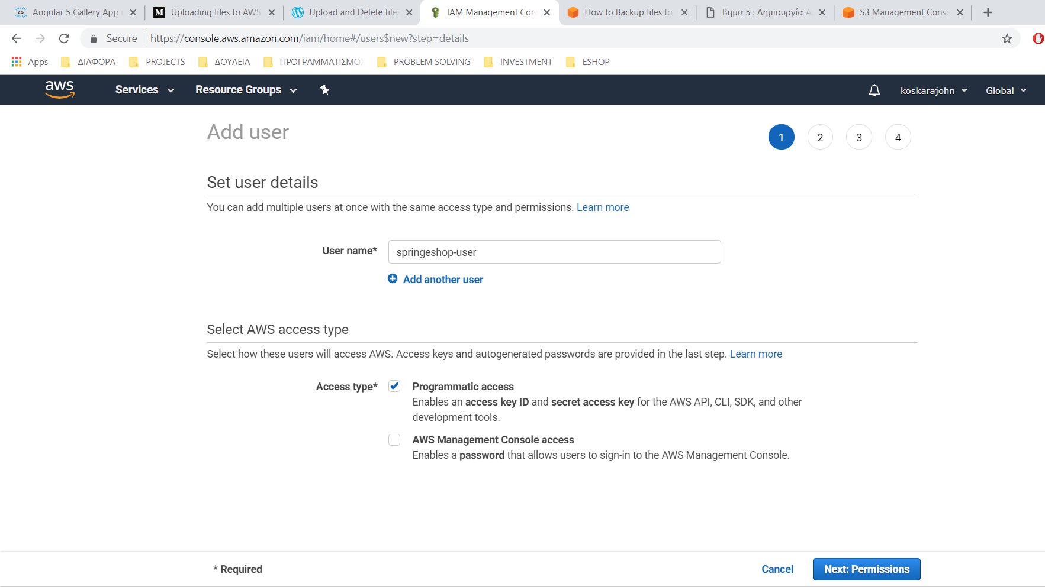
Task: Close the How to Backup files tab
Action: [684, 12]
